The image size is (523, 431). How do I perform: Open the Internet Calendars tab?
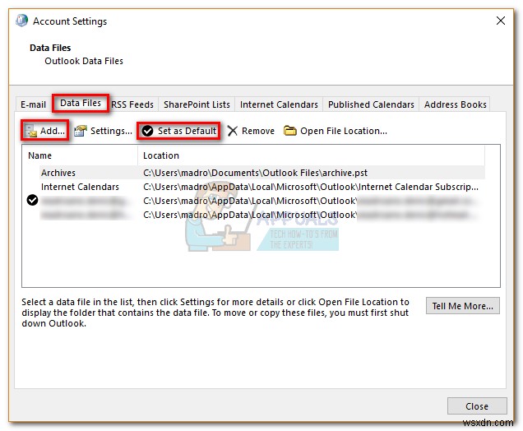(x=279, y=104)
